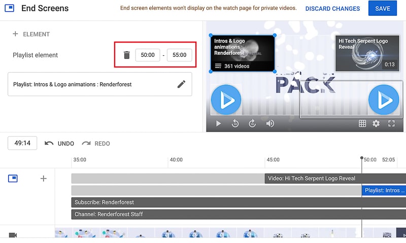
Task: Click the private videos warning message
Action: 209,8
